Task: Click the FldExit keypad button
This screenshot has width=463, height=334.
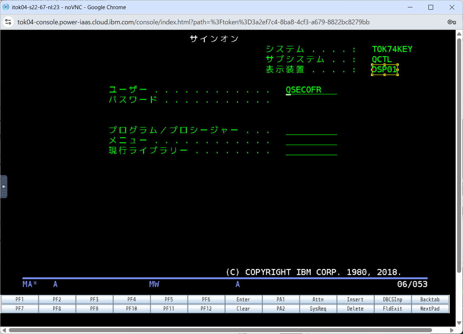Action: 392,309
